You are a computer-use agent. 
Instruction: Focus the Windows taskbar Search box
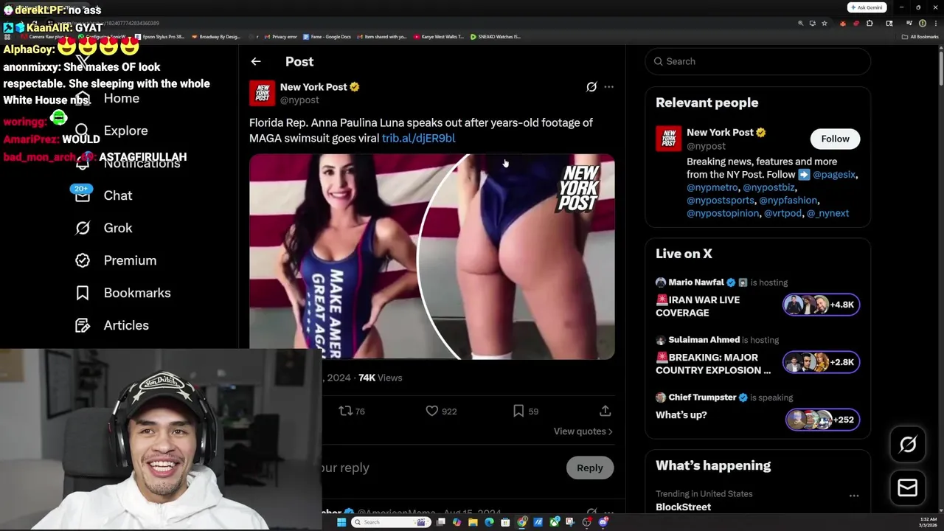389,522
